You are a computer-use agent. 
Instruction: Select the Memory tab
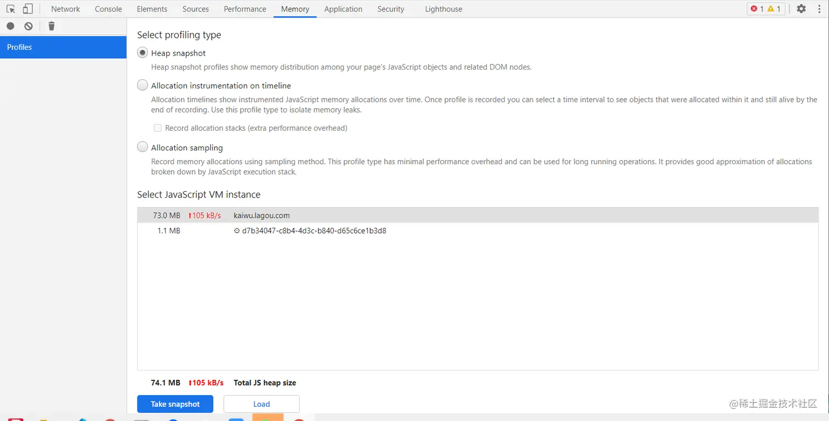[295, 9]
